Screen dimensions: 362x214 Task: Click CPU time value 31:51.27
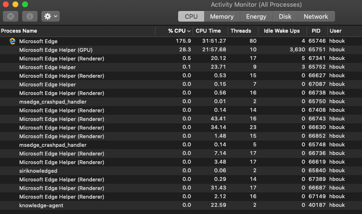click(x=214, y=41)
